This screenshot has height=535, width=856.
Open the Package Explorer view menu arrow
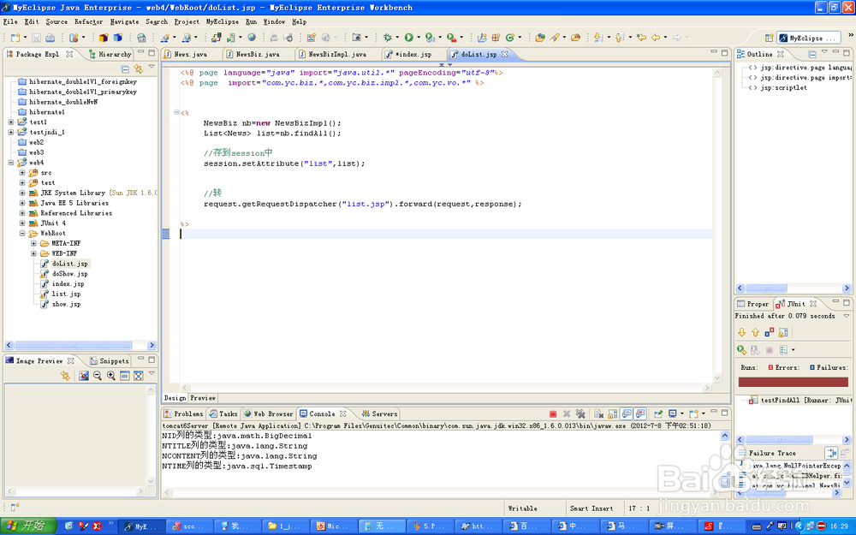[152, 67]
